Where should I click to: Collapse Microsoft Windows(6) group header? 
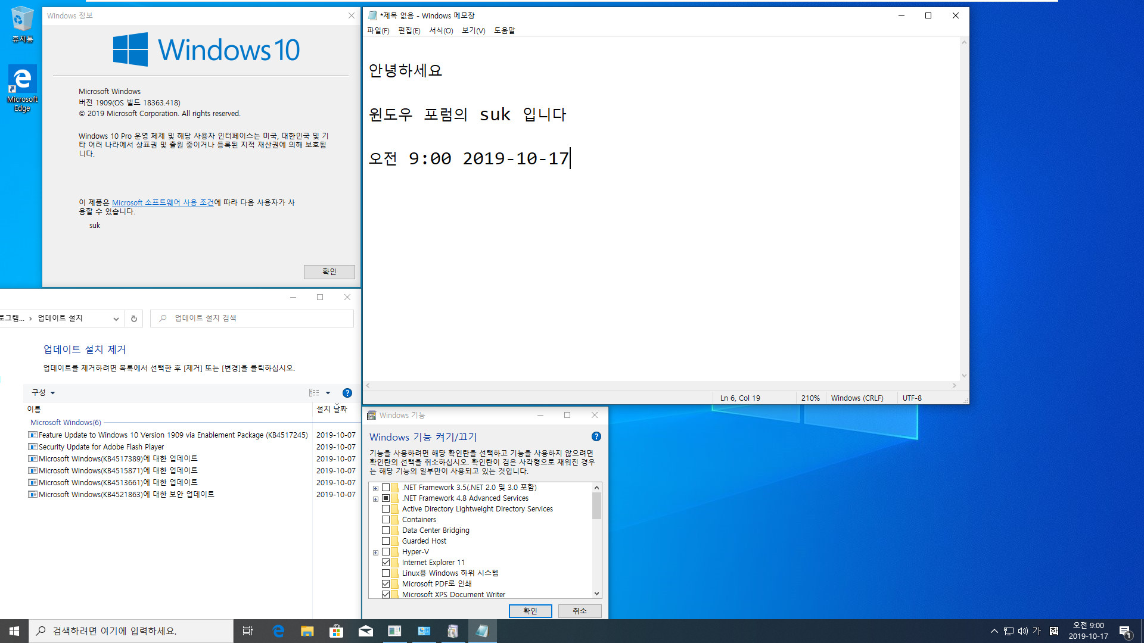pyautogui.click(x=66, y=423)
